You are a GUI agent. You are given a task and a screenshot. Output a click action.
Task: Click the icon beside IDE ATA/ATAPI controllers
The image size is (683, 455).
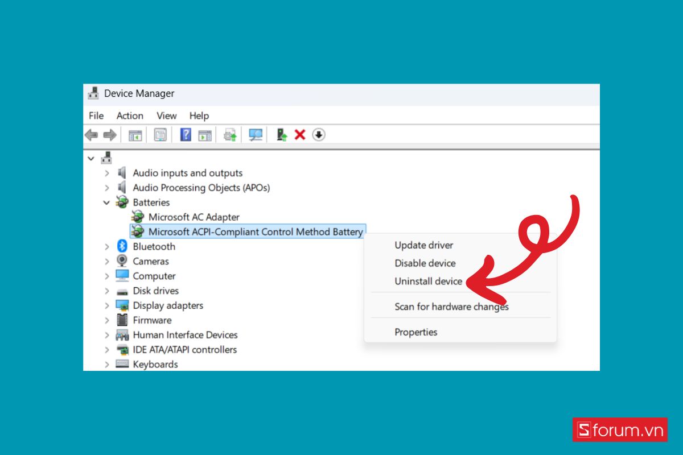[122, 350]
